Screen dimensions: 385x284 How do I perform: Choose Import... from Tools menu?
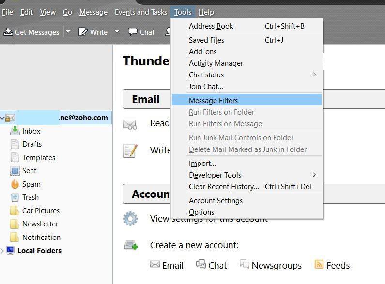pos(247,164)
